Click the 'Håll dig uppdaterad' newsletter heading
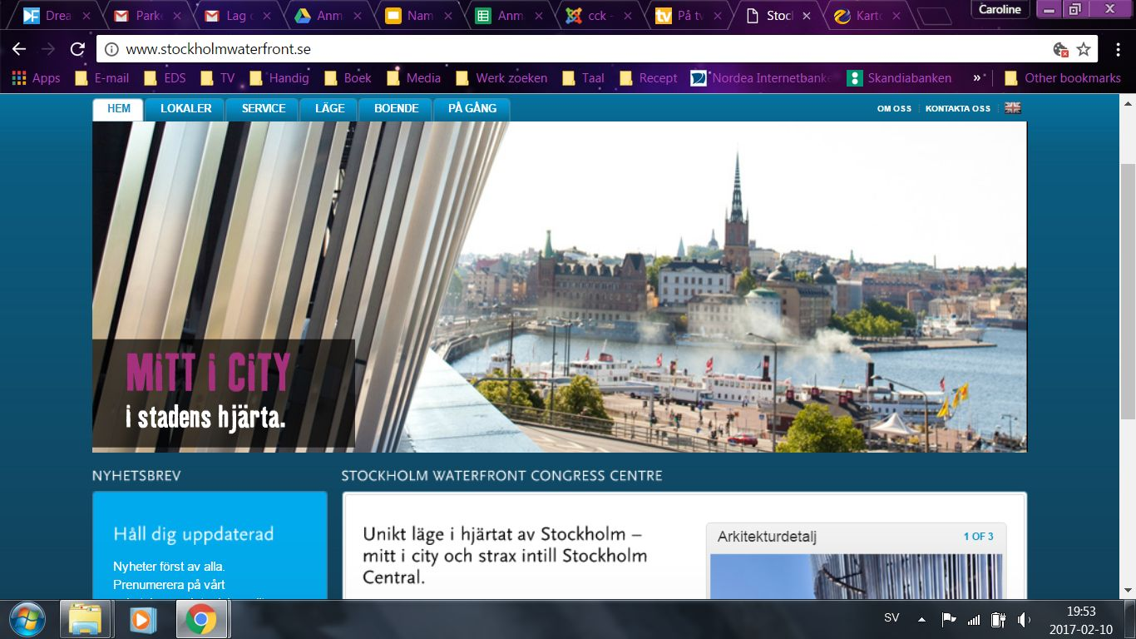Image resolution: width=1136 pixels, height=639 pixels. click(194, 534)
